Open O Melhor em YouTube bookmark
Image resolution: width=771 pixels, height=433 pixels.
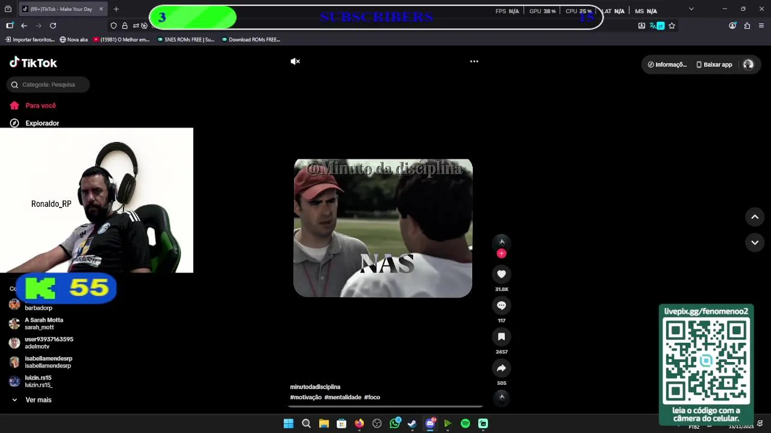pyautogui.click(x=121, y=40)
